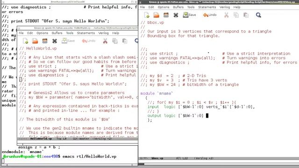Open File menu in HelloWorld.vp window
This screenshot has width=299, height=168.
[x=21, y=33]
